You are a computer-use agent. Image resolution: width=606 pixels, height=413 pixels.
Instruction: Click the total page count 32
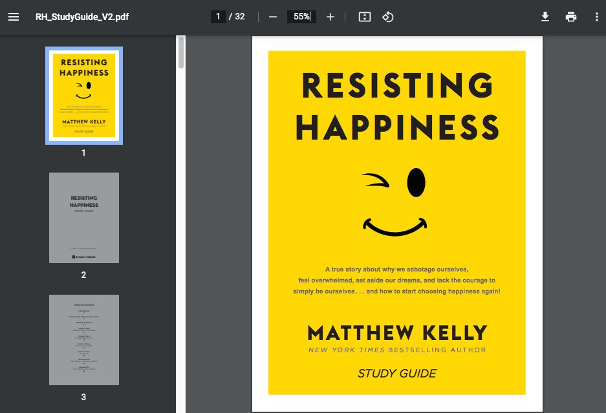[x=240, y=17]
